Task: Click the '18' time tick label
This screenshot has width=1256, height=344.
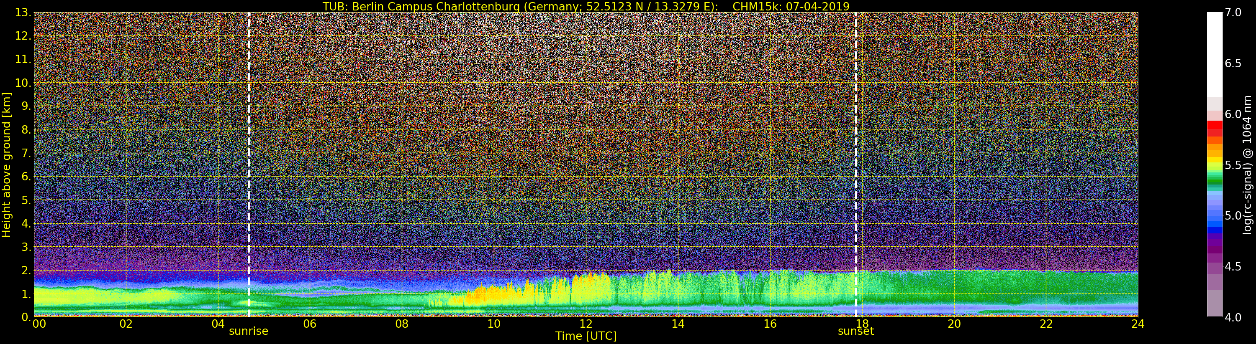Action: (x=862, y=324)
